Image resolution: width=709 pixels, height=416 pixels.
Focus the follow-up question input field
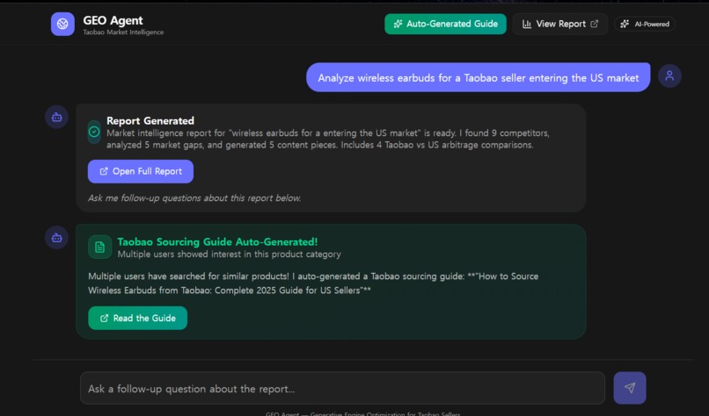coord(342,388)
